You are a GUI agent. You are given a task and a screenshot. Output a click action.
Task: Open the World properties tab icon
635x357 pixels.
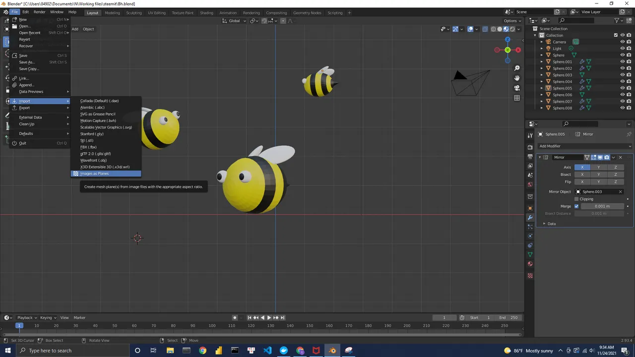(x=530, y=185)
